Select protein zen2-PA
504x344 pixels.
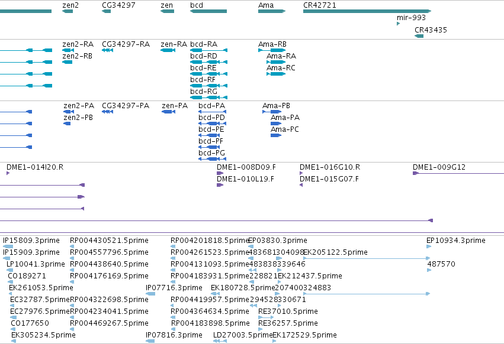(x=69, y=112)
